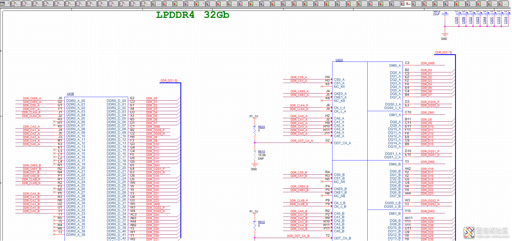Image resolution: width=512 pixels, height=241 pixels.
Task: Select capacitor C525
Action: pyautogui.click(x=456, y=20)
